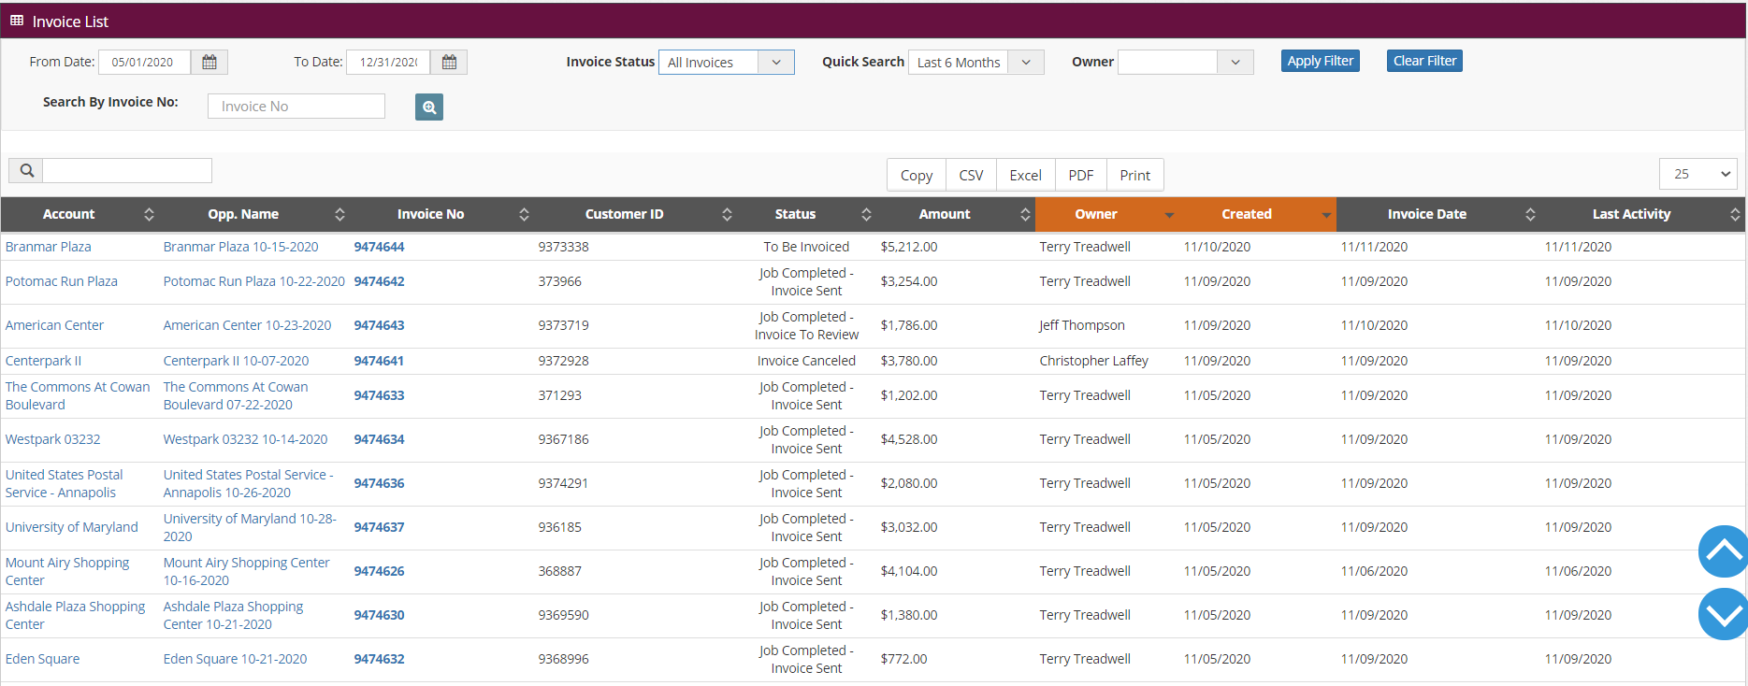Click the Clear Filter button

[x=1424, y=61]
